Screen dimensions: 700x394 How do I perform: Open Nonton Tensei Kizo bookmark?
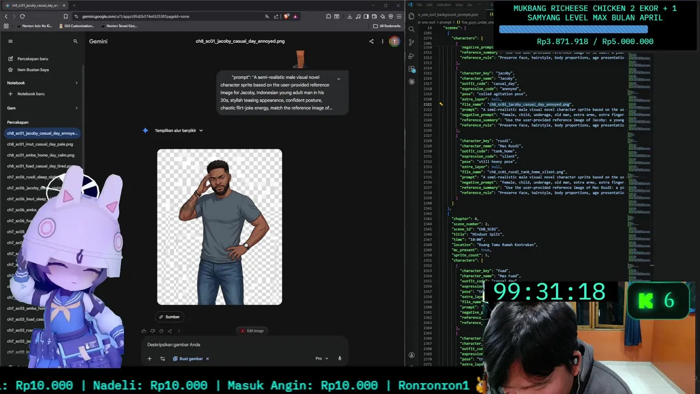tap(118, 26)
